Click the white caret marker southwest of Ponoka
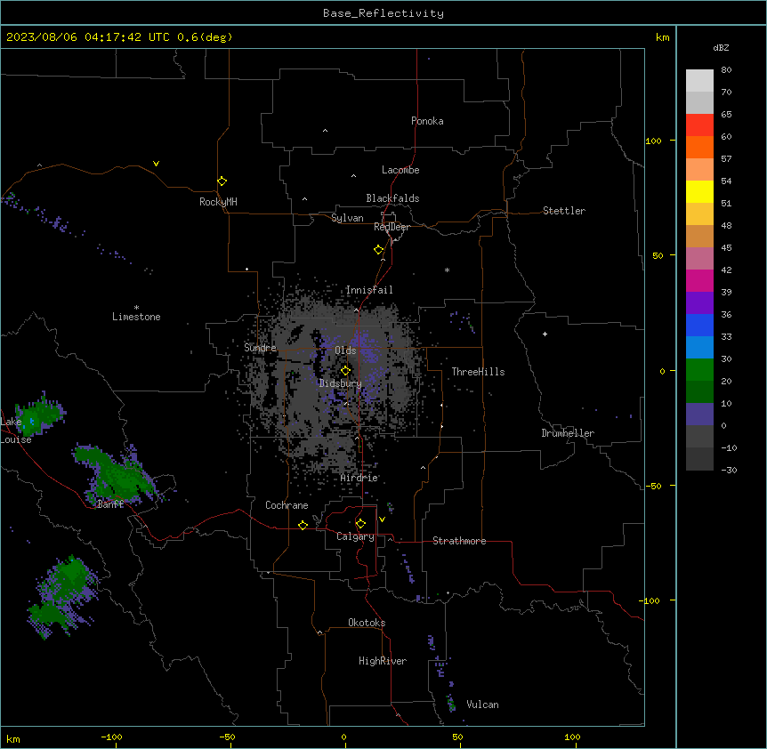767x749 pixels. click(326, 131)
